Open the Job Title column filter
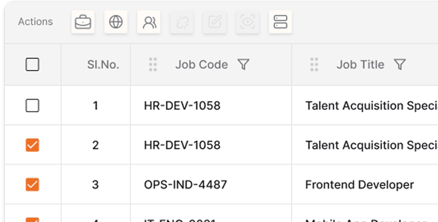 (x=400, y=64)
